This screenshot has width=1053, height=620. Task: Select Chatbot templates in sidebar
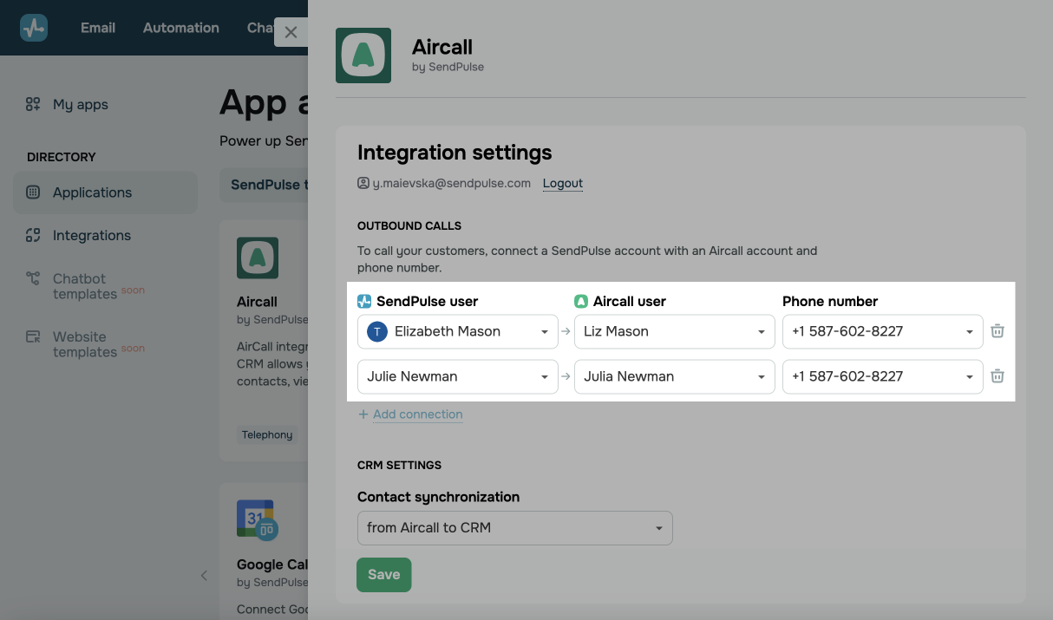85,286
